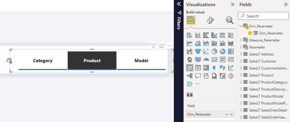Image resolution: width=290 pixels, height=122 pixels.
Task: Select the key influencers visual
Action: tap(231, 68)
